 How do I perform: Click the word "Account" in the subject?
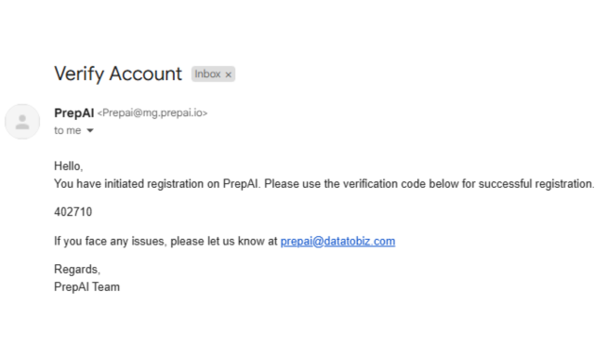146,73
